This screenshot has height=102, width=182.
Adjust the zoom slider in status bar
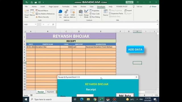tap(144, 95)
